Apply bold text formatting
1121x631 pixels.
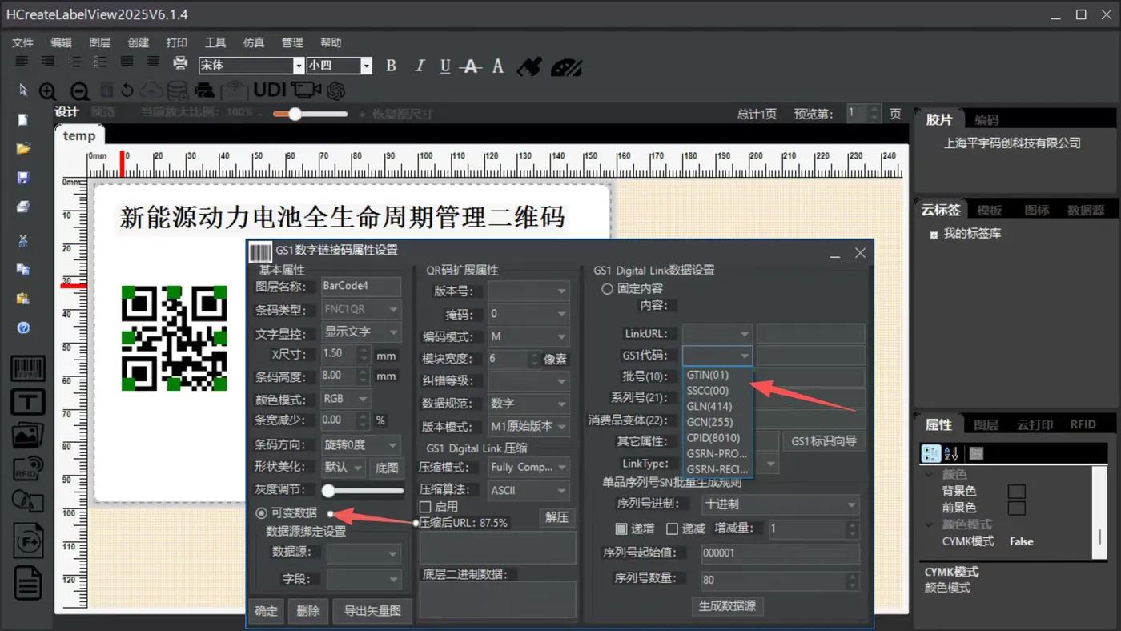click(391, 66)
